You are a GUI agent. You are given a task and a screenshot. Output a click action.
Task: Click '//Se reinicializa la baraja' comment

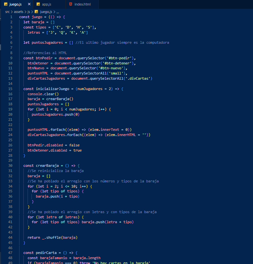56,171
